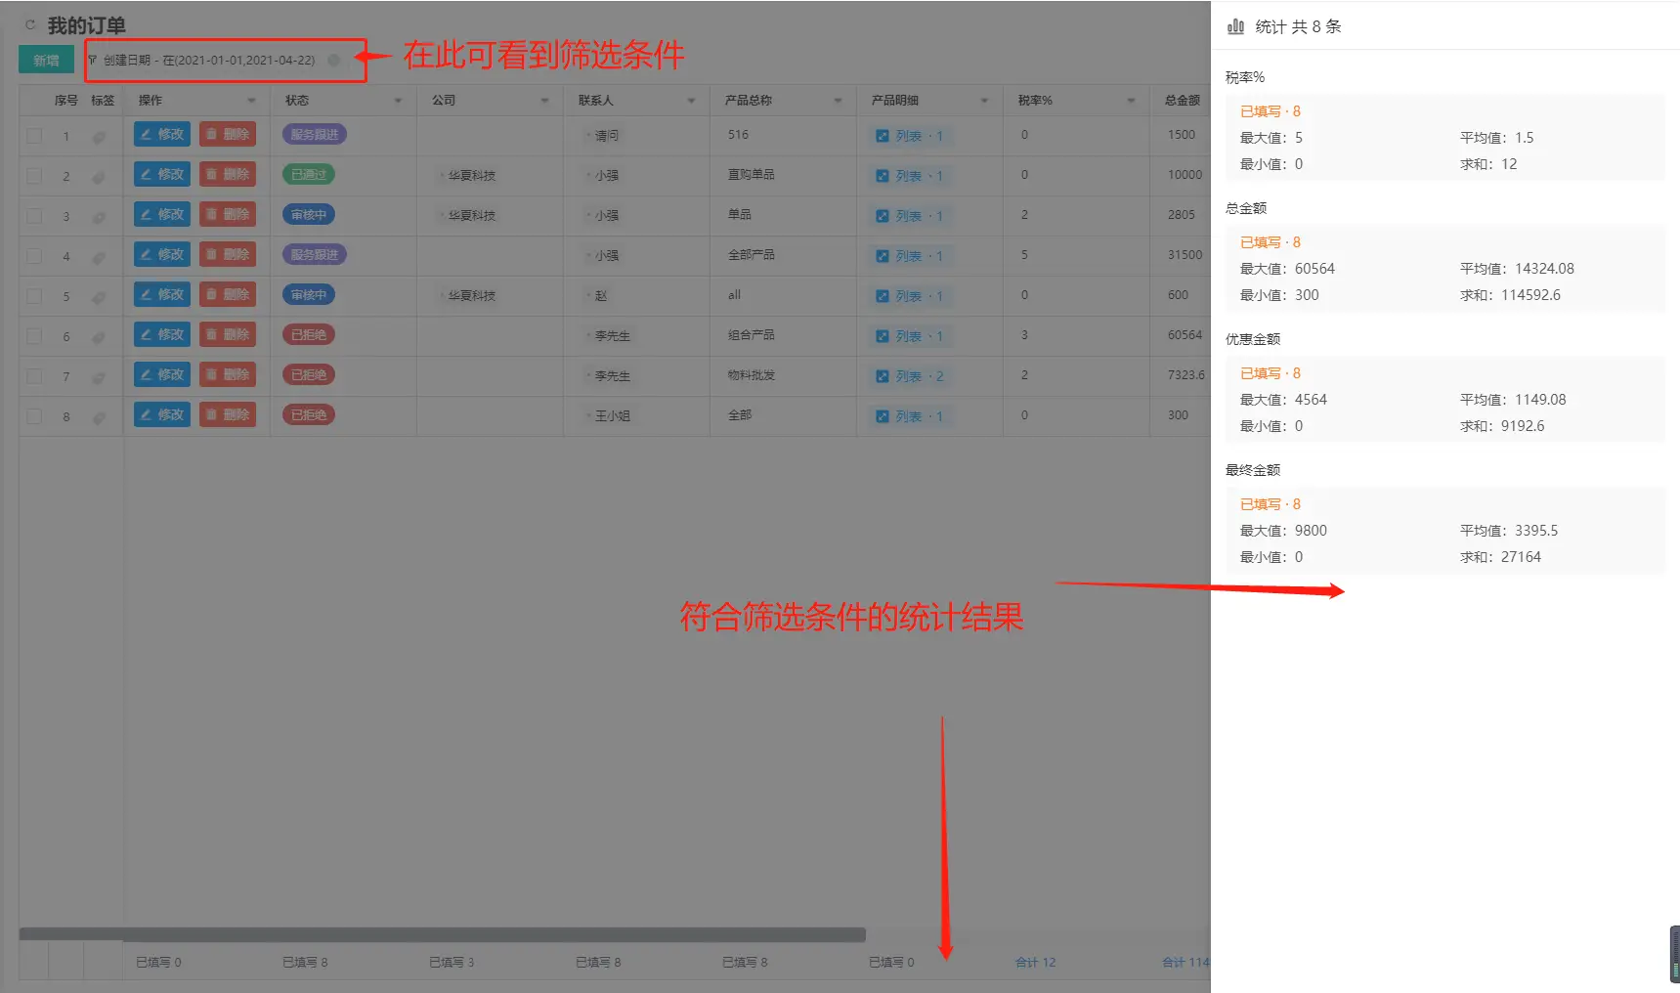Screen dimensions: 1680x993
Task: Click 删除 button in row 8
Action: [228, 415]
